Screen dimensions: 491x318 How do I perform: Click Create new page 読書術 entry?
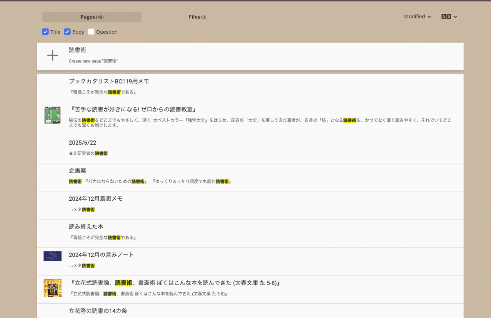(x=94, y=61)
